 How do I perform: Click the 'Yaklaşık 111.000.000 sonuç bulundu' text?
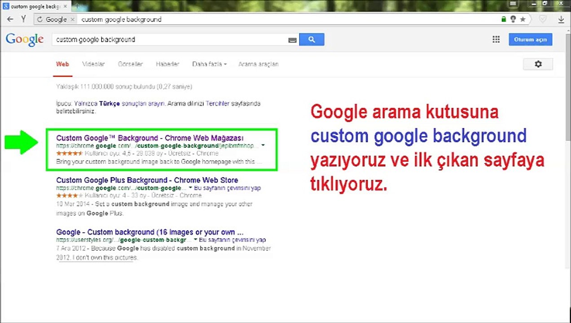click(x=124, y=86)
